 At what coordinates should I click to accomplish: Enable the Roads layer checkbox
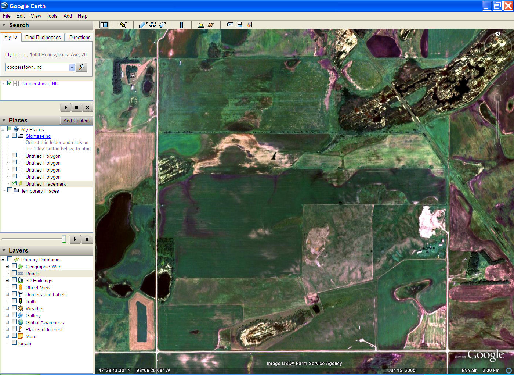pyautogui.click(x=14, y=273)
